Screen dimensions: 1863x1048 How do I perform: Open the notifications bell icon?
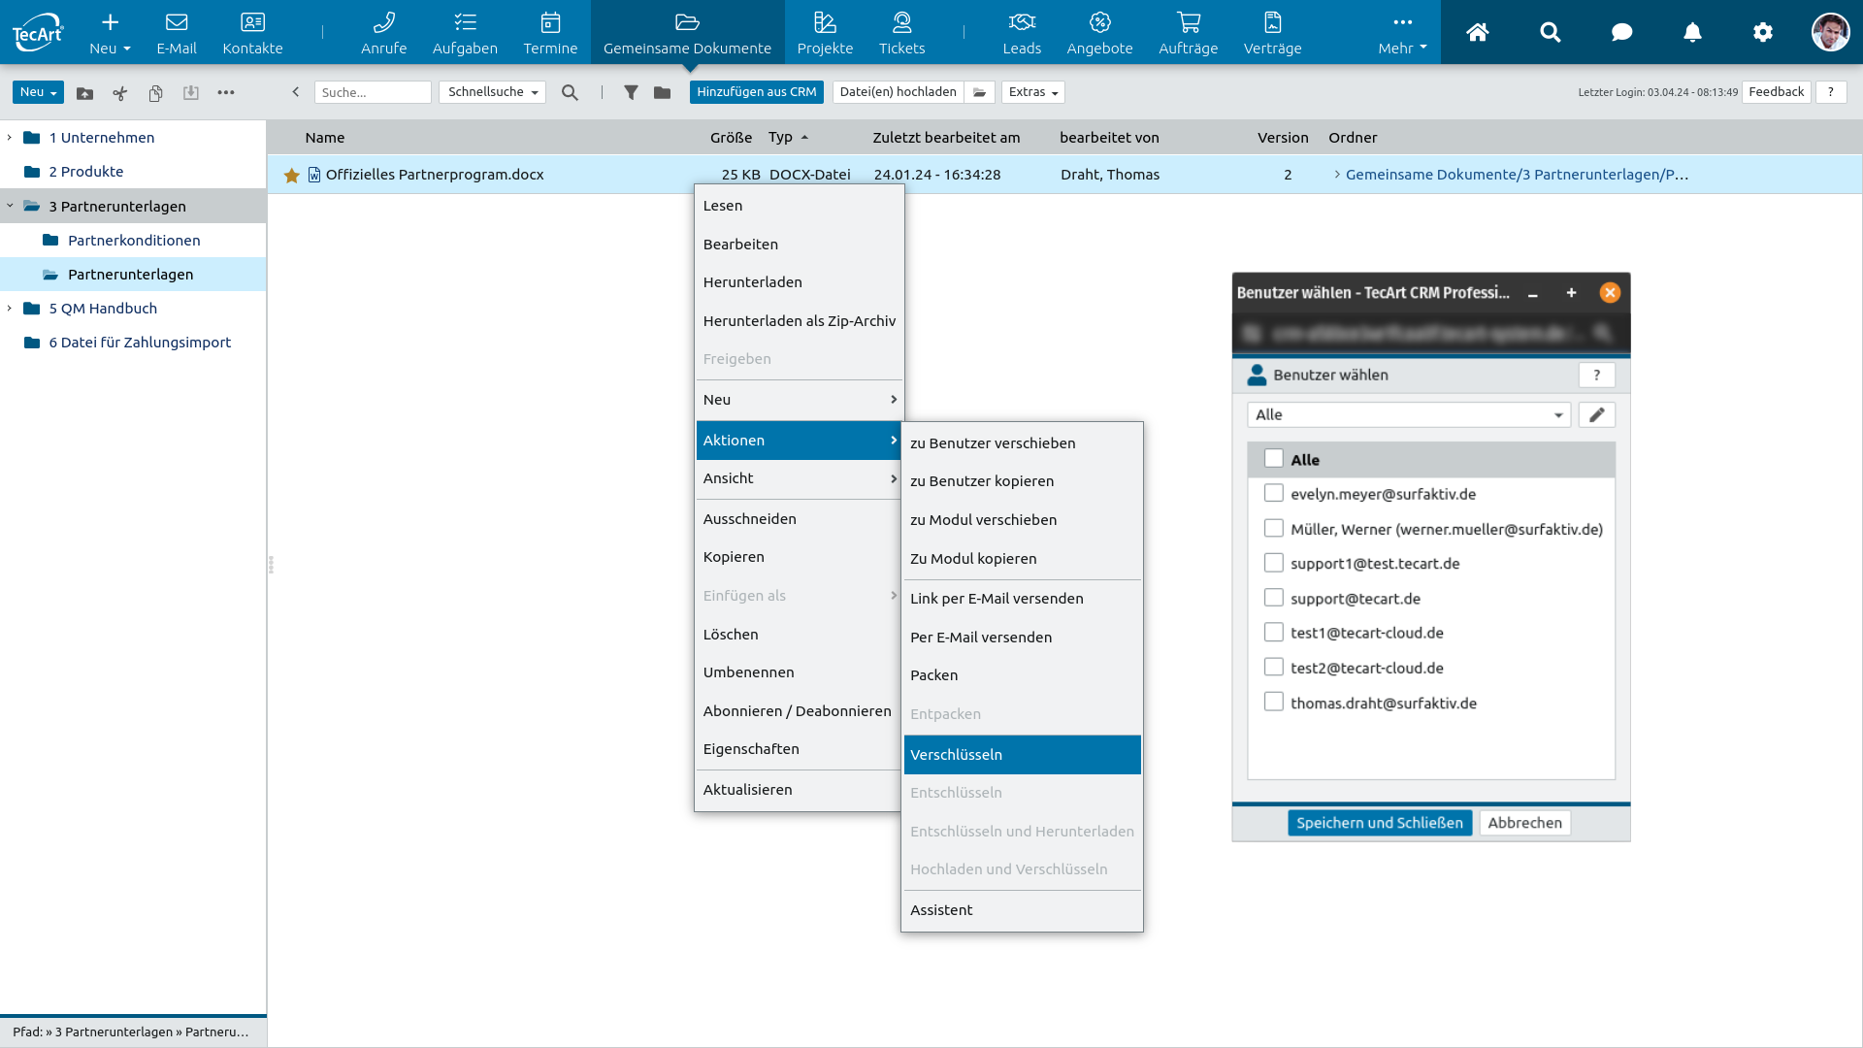coord(1692,33)
